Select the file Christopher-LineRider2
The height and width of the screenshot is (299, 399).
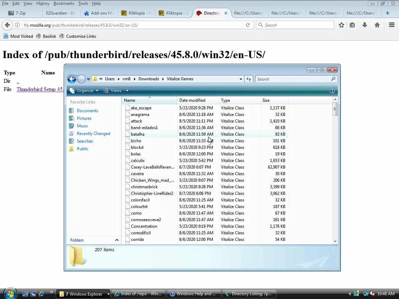click(152, 193)
